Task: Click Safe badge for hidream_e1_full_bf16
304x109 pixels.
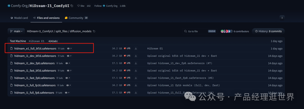Action: coord(61,49)
